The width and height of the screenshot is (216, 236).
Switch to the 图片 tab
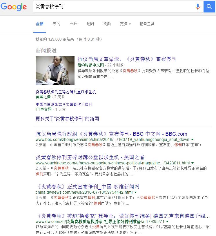coord(73,24)
